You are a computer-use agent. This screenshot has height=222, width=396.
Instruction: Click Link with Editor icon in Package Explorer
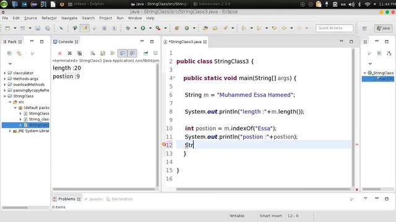pyautogui.click(x=19, y=54)
